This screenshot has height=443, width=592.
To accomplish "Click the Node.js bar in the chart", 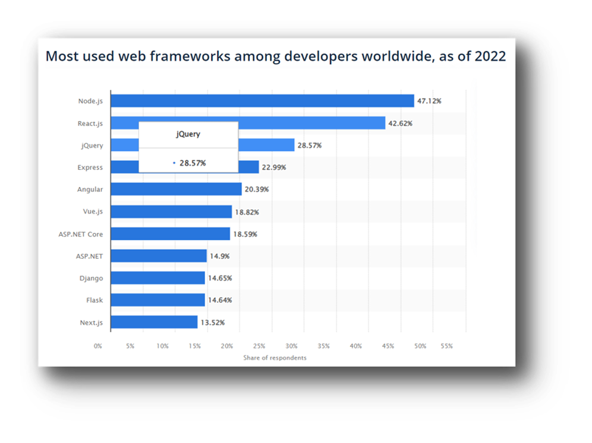I will click(262, 101).
